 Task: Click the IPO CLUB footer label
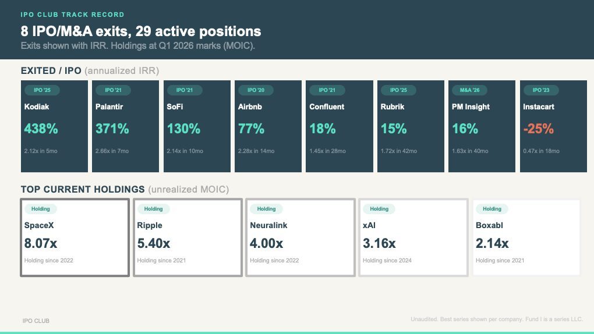36,321
